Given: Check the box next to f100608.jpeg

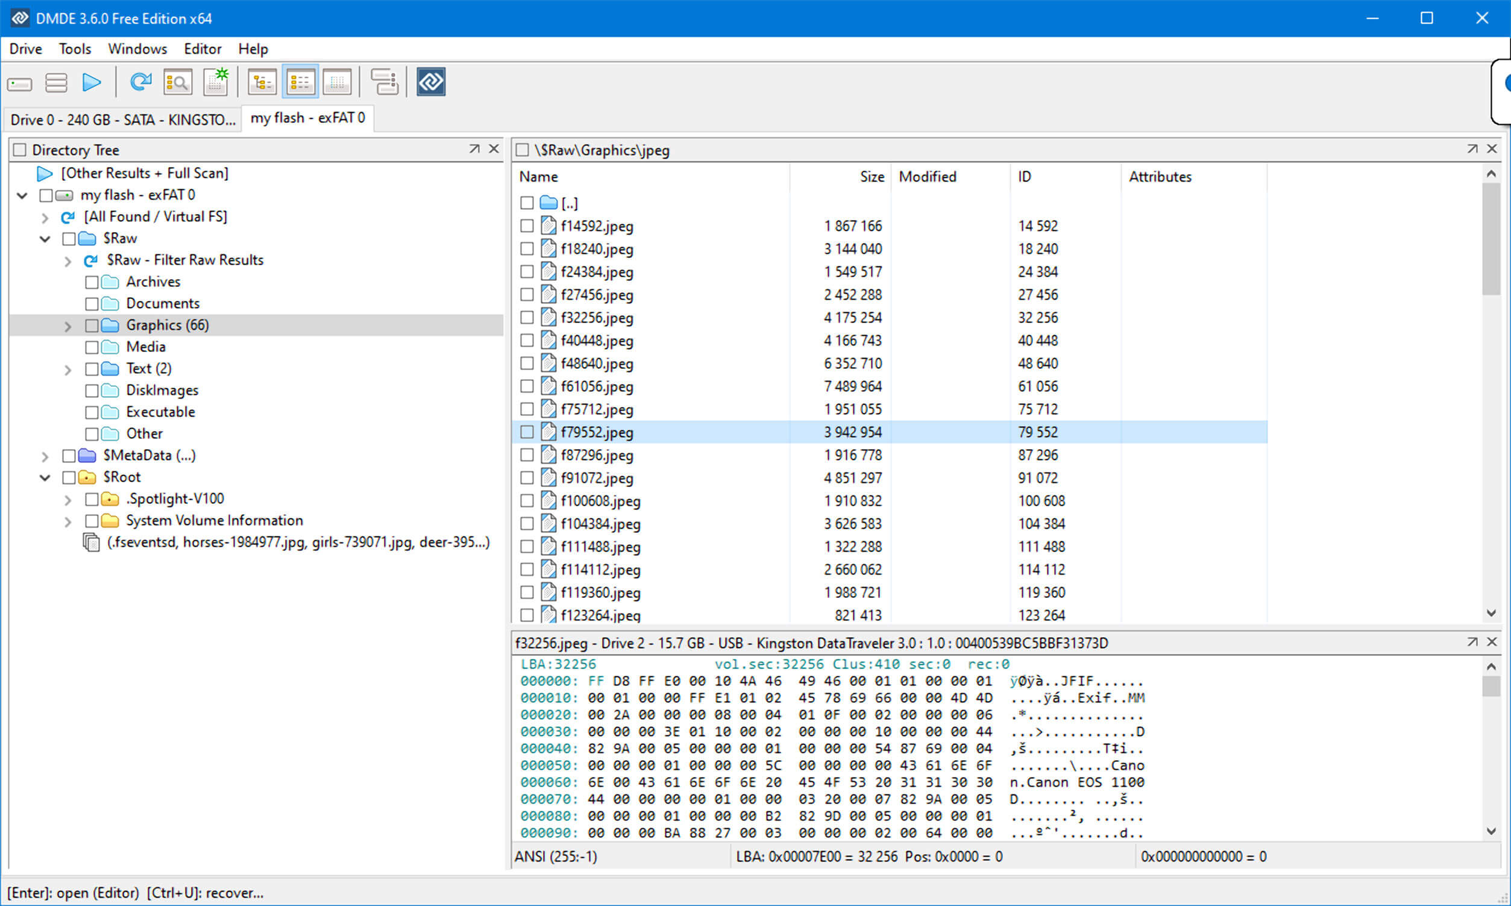Looking at the screenshot, I should (x=527, y=502).
